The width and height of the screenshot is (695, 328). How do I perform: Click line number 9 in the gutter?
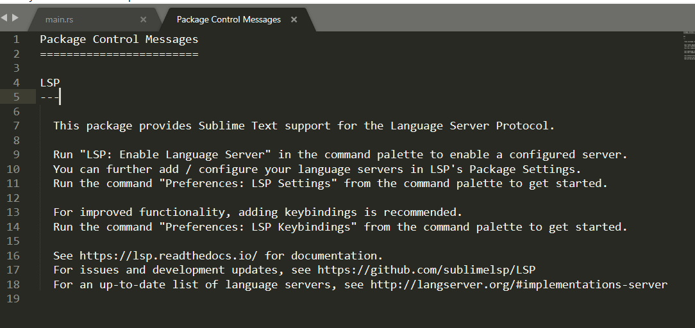tap(17, 154)
